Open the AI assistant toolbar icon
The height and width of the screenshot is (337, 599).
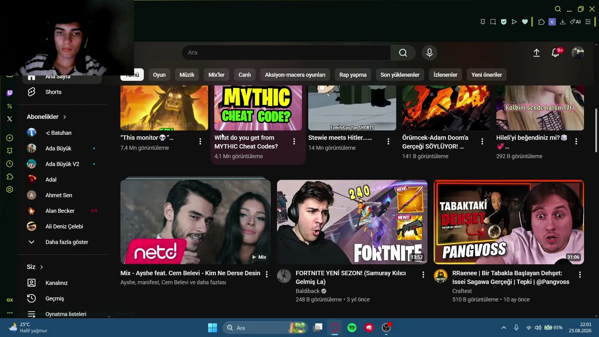575,22
